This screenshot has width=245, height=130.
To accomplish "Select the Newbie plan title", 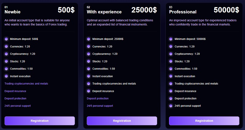I will (x=12, y=12).
